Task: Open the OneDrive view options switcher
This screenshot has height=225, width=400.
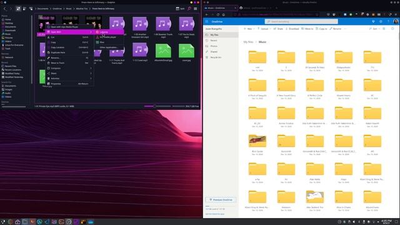Action: [x=384, y=29]
